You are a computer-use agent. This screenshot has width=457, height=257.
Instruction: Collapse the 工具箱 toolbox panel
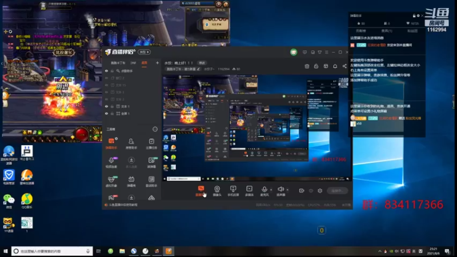coord(155,129)
